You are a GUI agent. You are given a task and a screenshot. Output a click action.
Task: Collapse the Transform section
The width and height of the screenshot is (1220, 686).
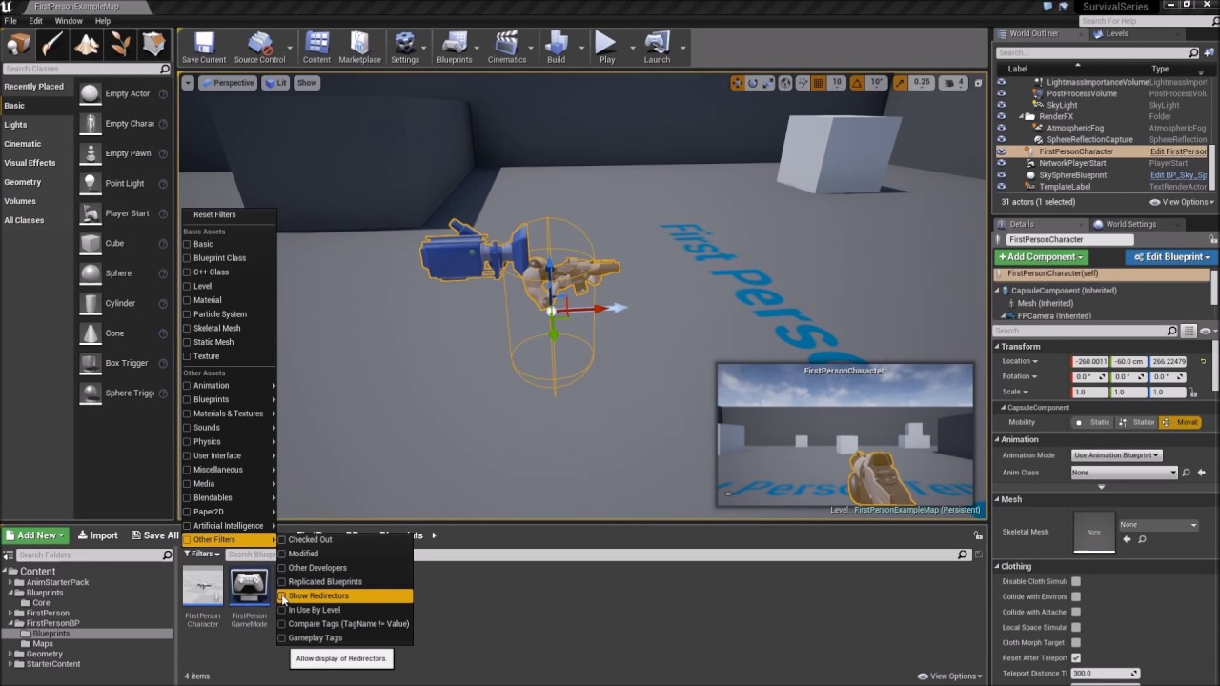(x=997, y=347)
